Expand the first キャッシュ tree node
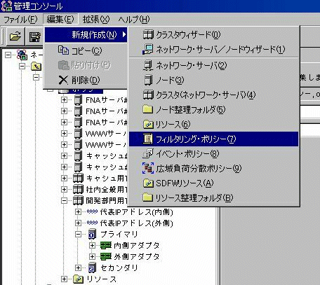This screenshot has width=320, height=285. pos(64,156)
